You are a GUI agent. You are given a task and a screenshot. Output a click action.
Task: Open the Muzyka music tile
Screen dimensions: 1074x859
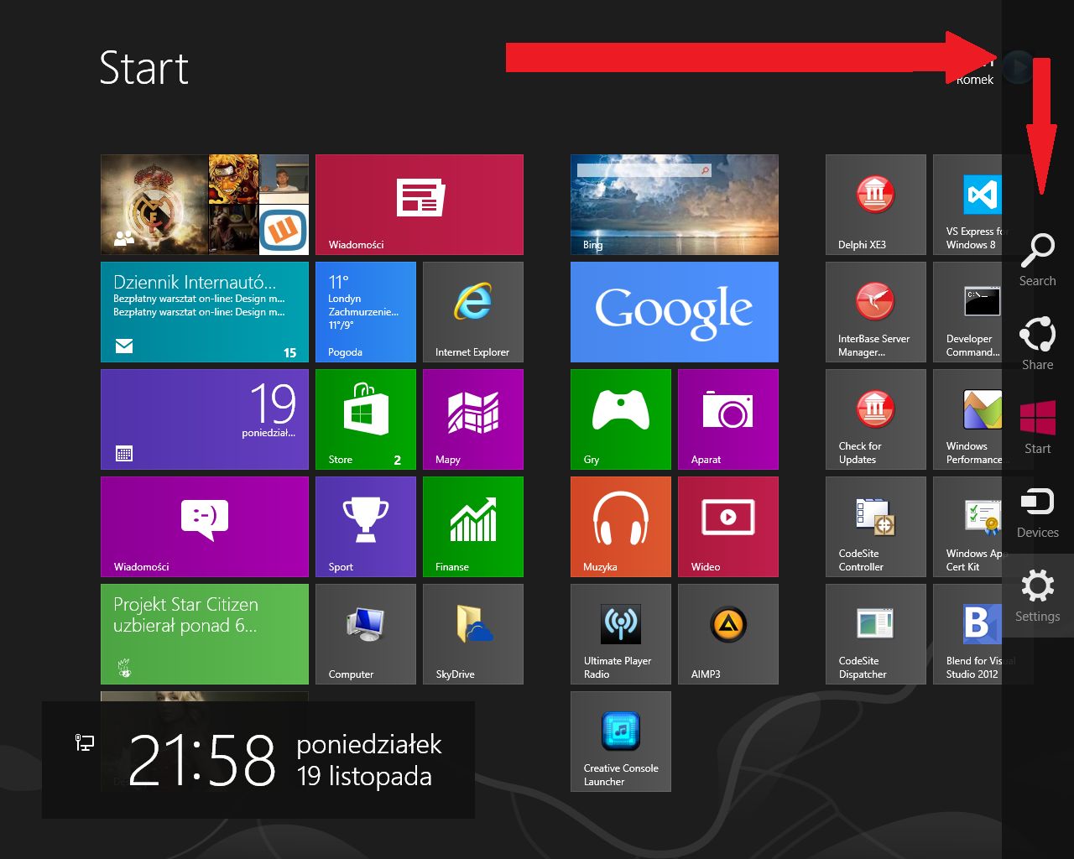[x=621, y=527]
